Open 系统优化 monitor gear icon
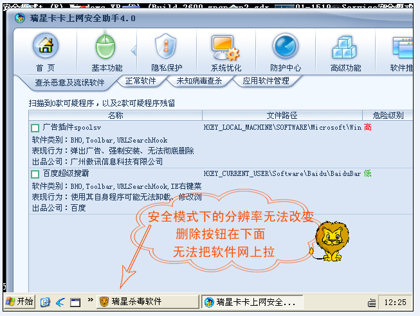This screenshot has width=420, height=316. (225, 47)
